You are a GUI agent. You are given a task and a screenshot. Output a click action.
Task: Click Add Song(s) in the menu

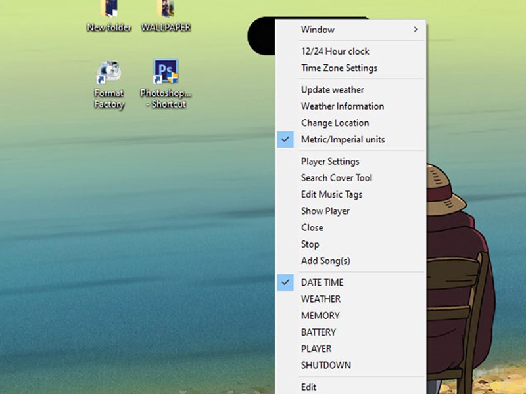pos(325,261)
